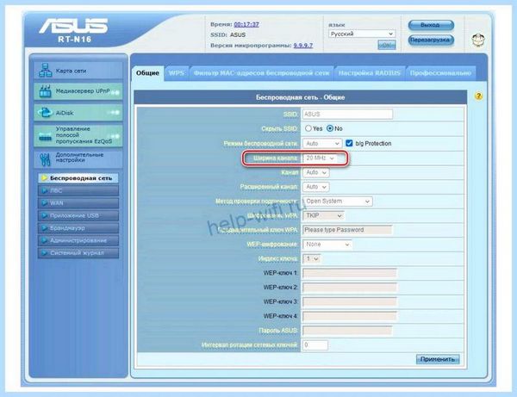
Task: Click the AiDisk icon
Action: click(45, 112)
